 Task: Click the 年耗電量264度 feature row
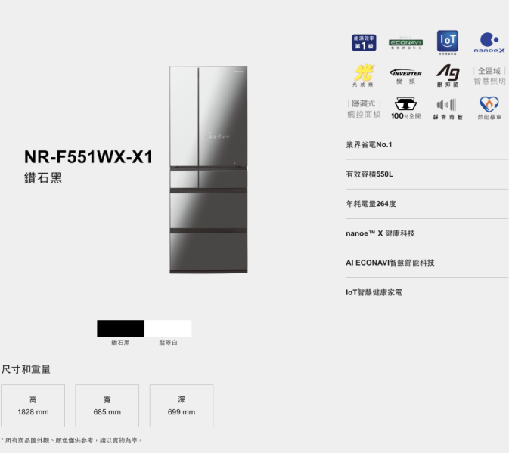pos(427,204)
